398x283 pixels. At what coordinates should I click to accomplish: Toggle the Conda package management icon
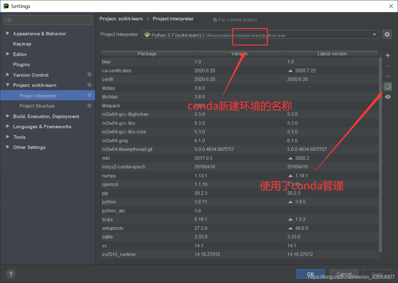coord(388,87)
